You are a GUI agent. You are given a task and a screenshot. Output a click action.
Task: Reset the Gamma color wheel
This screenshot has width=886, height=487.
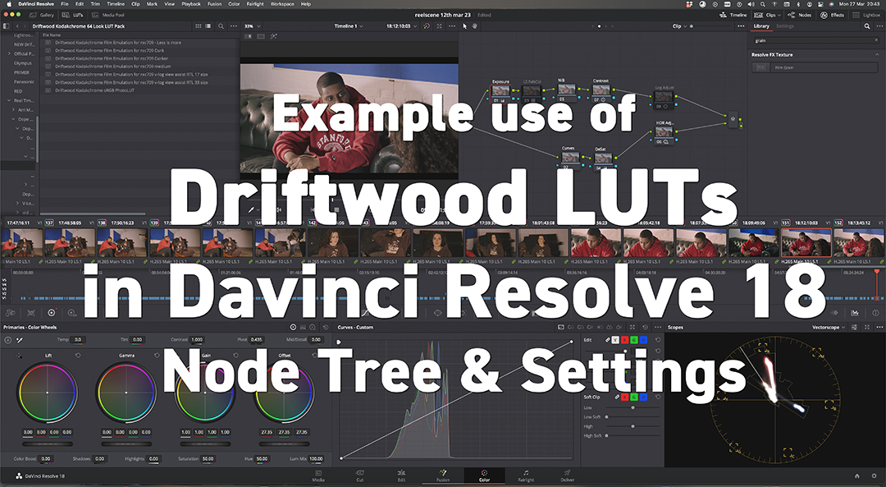(157, 356)
